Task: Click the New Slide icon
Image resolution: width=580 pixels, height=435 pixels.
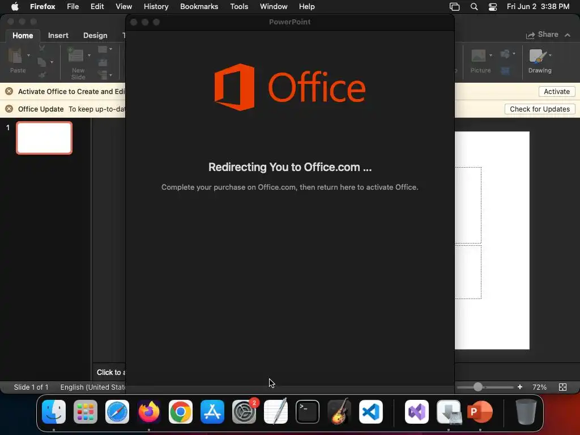Action: coord(76,56)
